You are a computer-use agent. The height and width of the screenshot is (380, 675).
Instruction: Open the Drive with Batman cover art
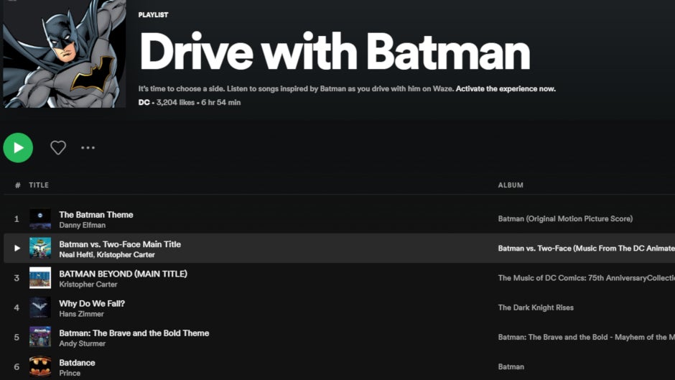tap(65, 54)
